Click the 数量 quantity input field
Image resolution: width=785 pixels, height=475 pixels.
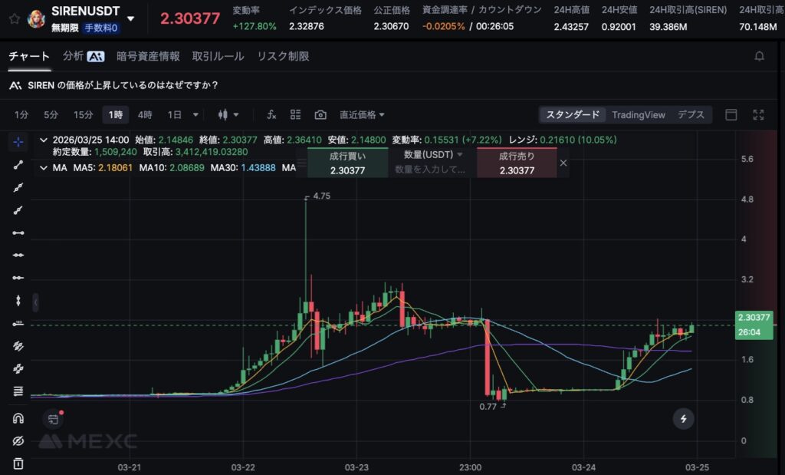click(431, 170)
